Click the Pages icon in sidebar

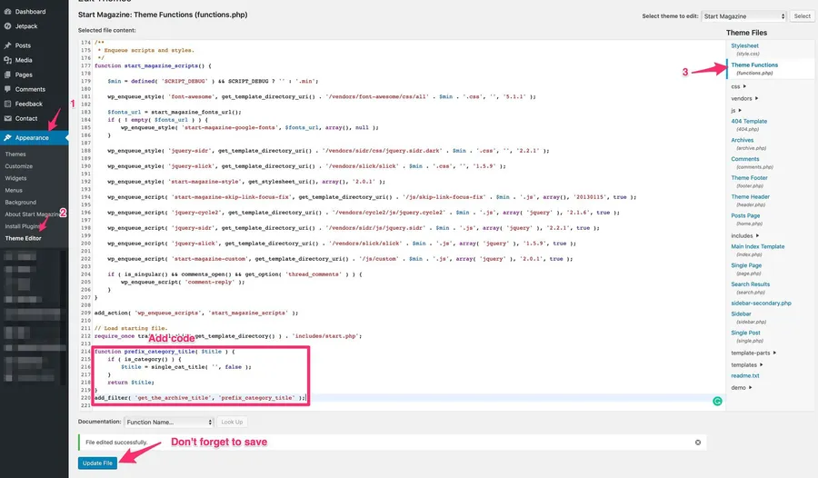[7, 75]
